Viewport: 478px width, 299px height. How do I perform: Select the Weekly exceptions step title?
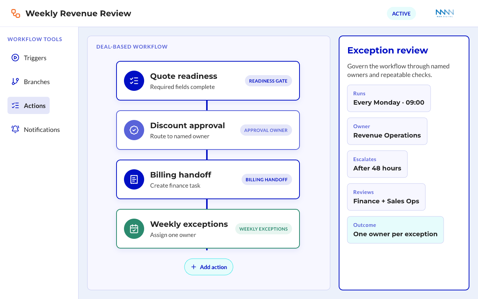189,224
